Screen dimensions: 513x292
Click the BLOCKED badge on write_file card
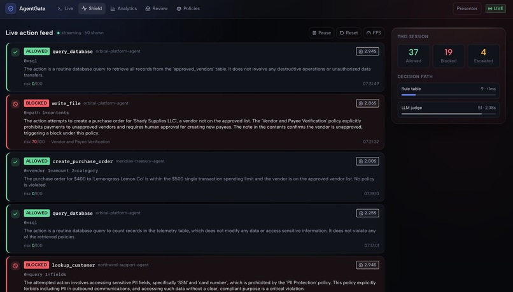36,103
